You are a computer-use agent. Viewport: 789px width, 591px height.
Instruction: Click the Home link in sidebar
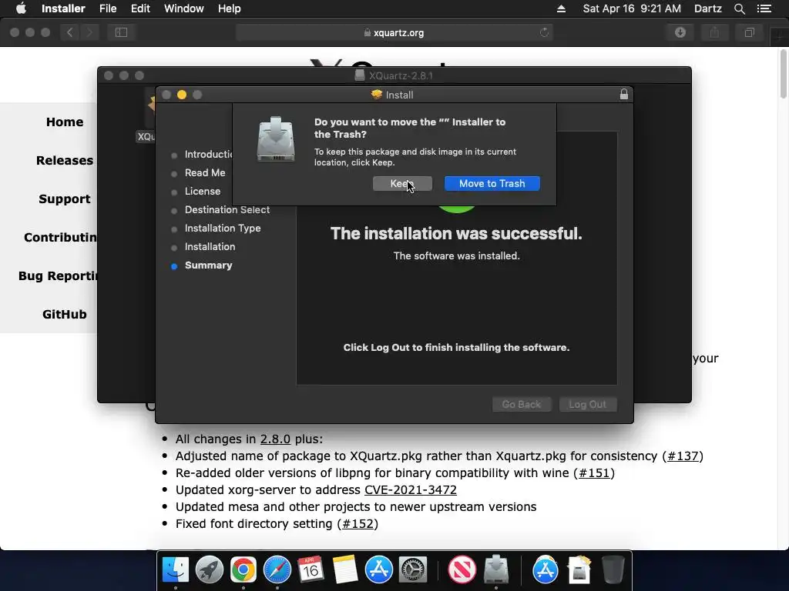[65, 122]
